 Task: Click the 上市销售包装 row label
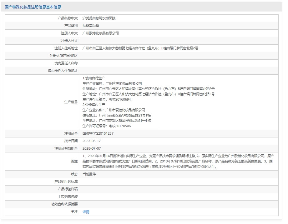68,197
